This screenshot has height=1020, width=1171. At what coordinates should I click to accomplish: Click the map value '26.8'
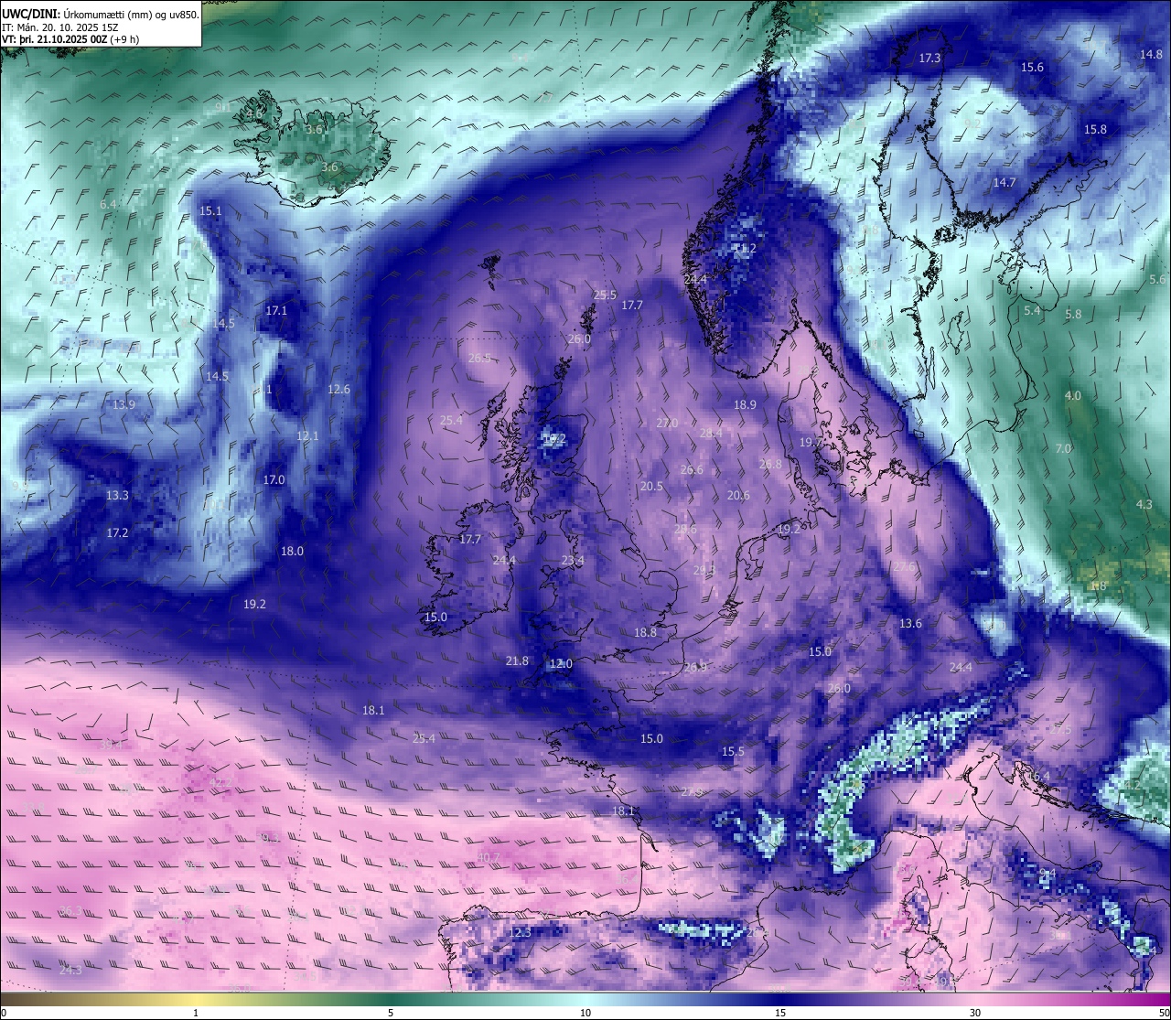pyautogui.click(x=770, y=464)
